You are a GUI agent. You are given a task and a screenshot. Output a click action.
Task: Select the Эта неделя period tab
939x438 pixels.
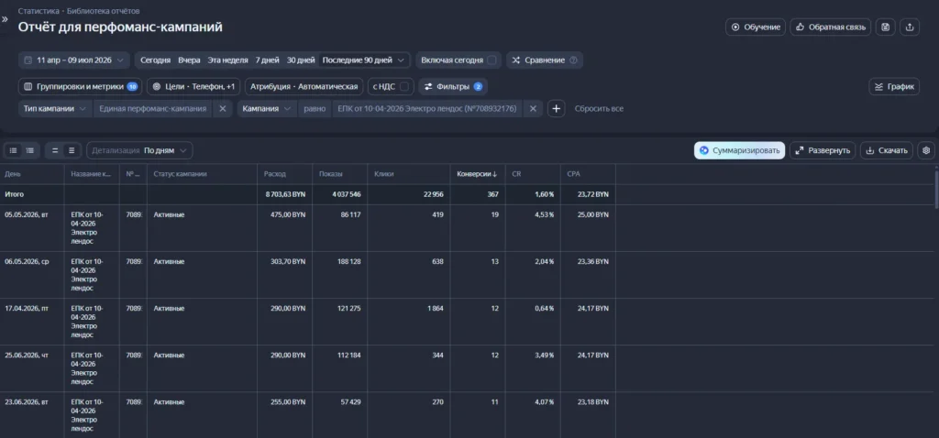tap(227, 60)
